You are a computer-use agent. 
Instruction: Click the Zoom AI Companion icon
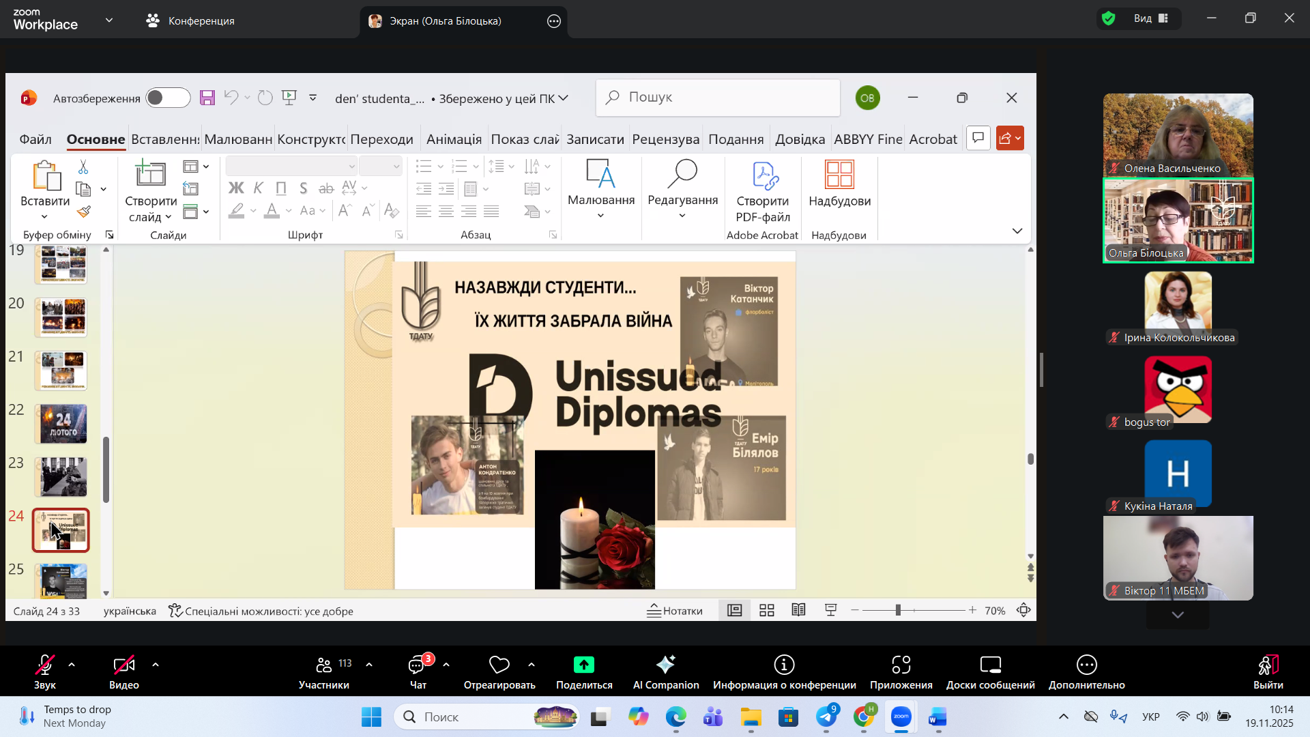click(665, 665)
